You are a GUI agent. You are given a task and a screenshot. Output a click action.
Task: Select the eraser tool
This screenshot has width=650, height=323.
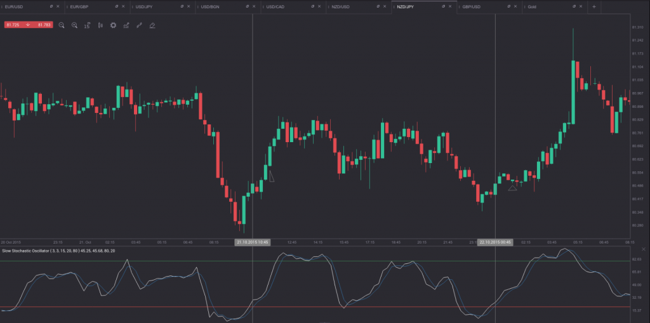pyautogui.click(x=152, y=25)
